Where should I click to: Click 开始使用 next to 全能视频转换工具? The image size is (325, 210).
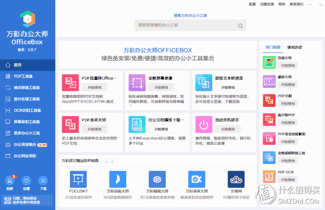click(x=288, y=161)
